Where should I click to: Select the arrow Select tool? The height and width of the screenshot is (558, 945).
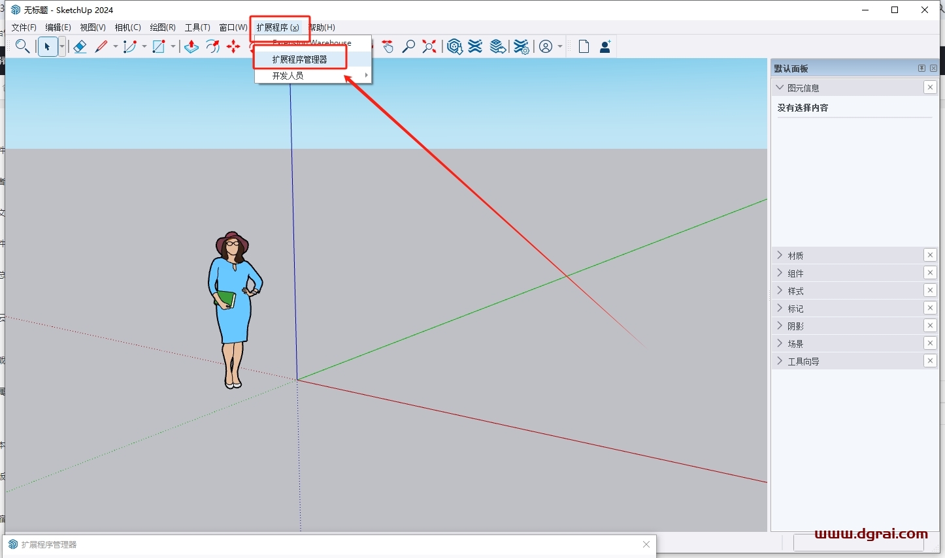(x=48, y=46)
